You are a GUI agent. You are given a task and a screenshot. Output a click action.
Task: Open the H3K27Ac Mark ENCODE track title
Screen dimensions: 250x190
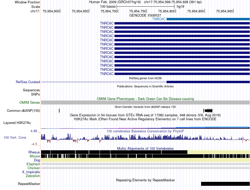pyautogui.click(x=145, y=119)
